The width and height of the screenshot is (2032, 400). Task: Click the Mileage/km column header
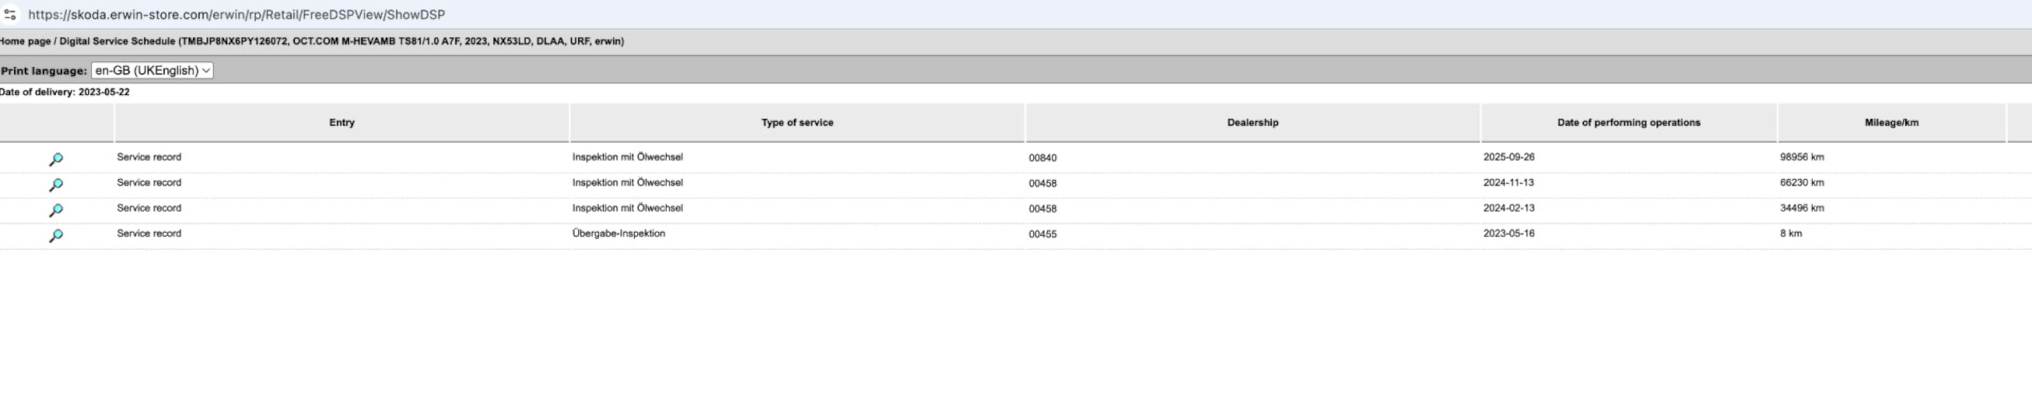coord(1891,122)
